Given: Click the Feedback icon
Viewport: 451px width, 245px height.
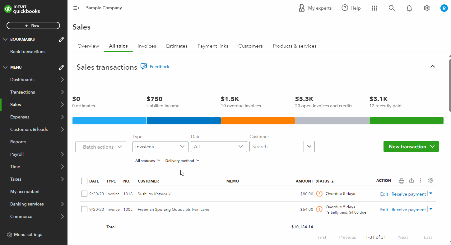Looking at the screenshot, I should [x=144, y=67].
